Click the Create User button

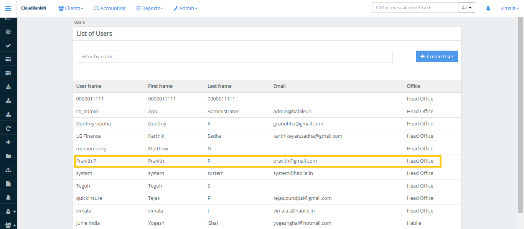point(437,56)
